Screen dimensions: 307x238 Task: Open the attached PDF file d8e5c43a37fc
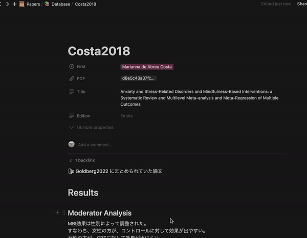click(x=139, y=79)
